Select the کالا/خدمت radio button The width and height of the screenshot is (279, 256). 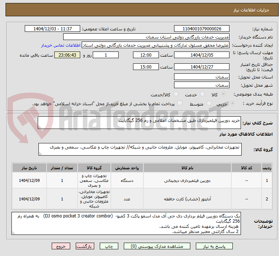pyautogui.click(x=176, y=94)
